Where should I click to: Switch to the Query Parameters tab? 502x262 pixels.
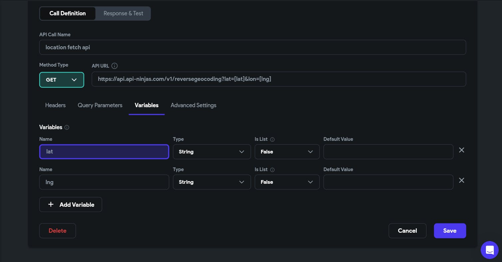click(x=100, y=105)
